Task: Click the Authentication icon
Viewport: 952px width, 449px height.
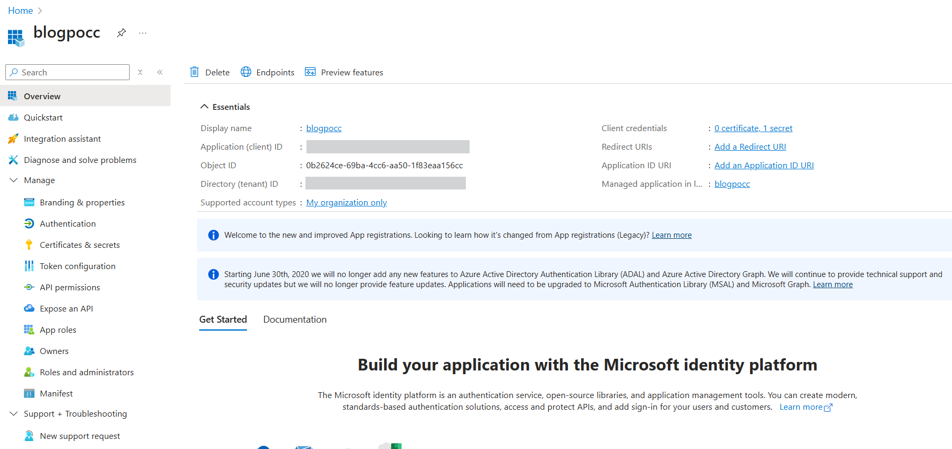Action: 29,223
